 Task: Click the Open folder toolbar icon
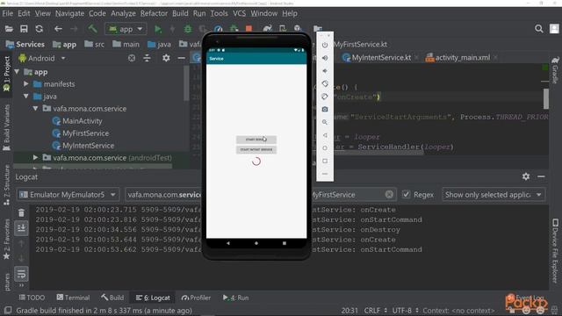click(9, 29)
